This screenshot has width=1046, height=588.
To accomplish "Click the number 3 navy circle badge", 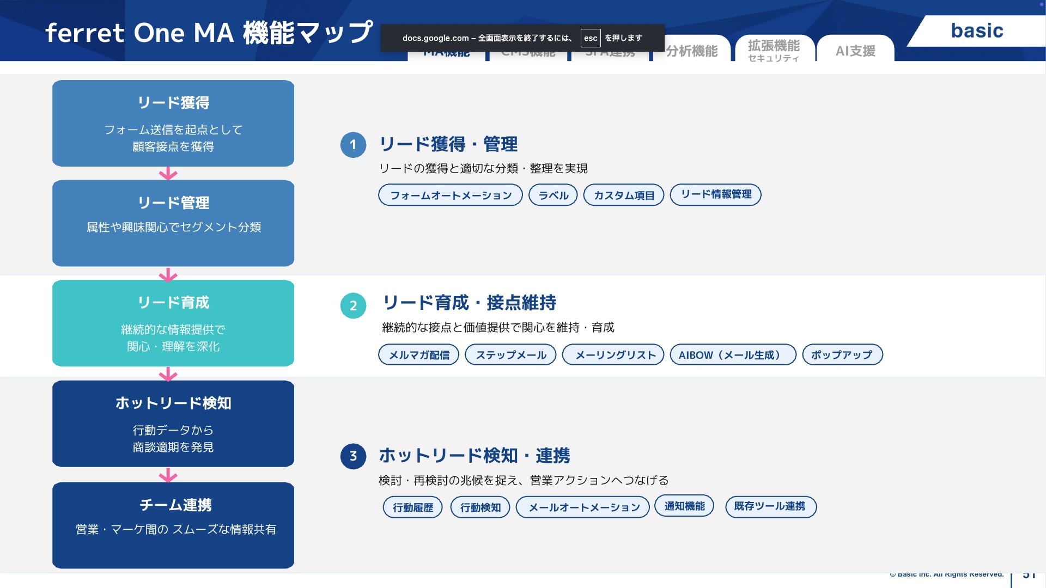I will 353,456.
